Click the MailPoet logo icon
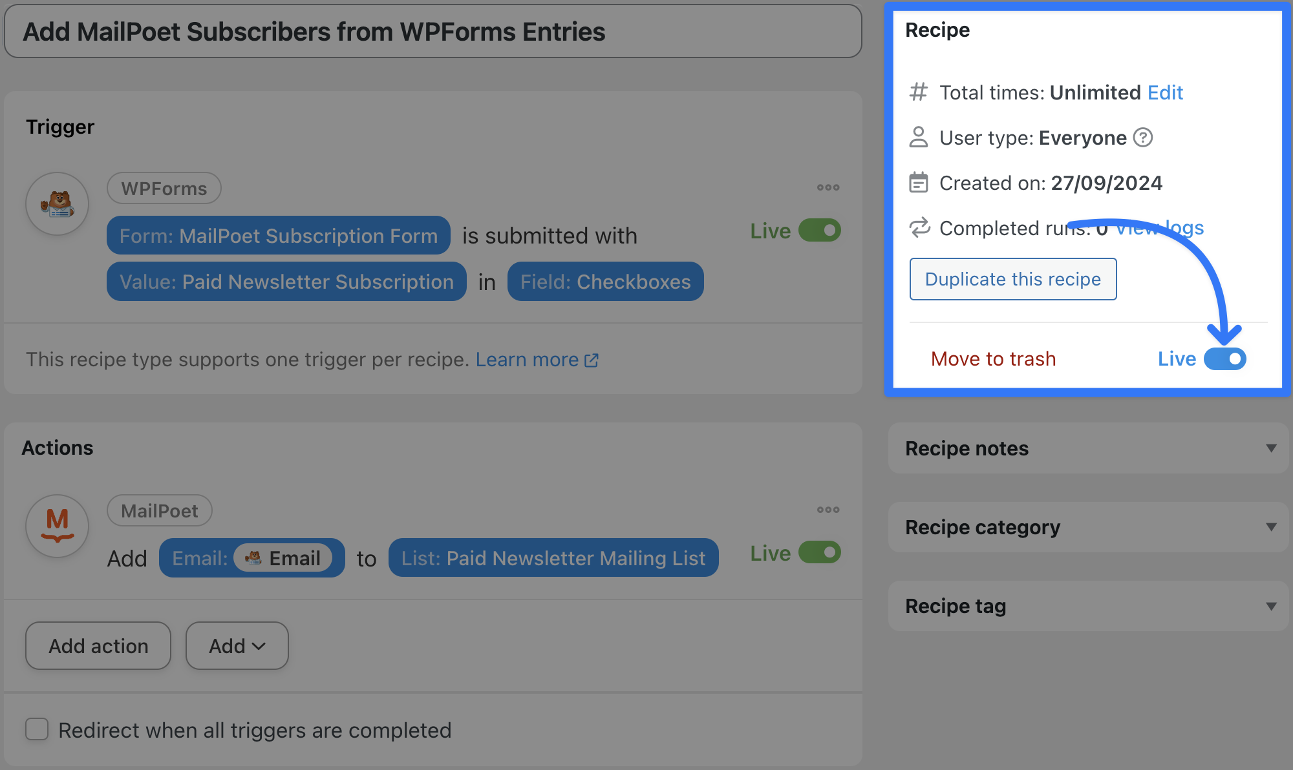The width and height of the screenshot is (1293, 770). point(58,526)
